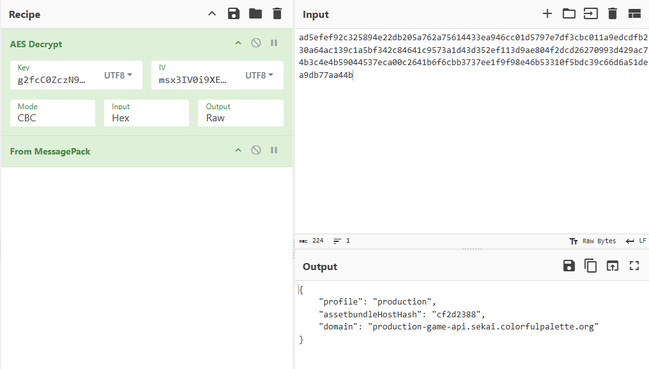
Task: Save output to file
Action: 569,266
